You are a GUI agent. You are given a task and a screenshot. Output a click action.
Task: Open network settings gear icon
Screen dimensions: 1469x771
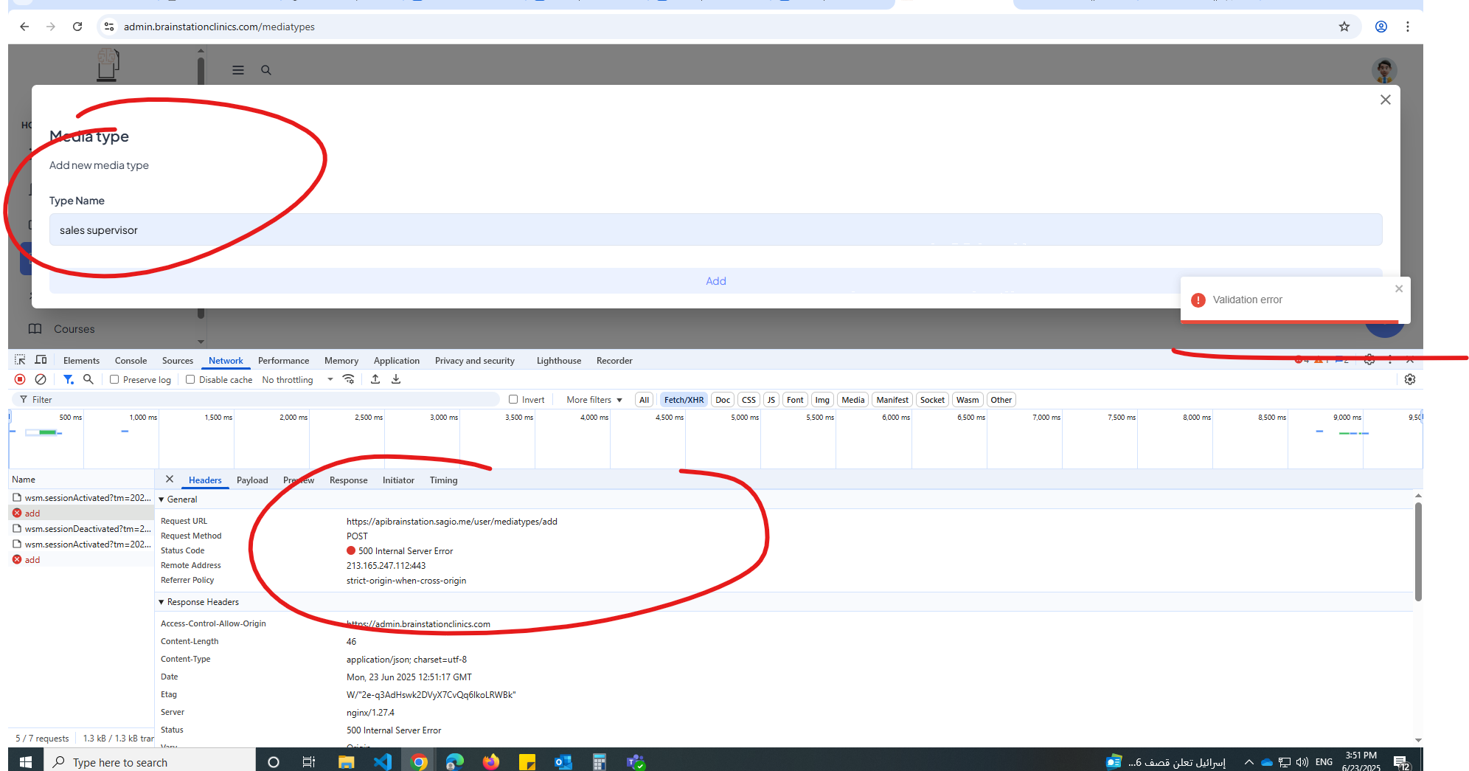tap(1409, 379)
